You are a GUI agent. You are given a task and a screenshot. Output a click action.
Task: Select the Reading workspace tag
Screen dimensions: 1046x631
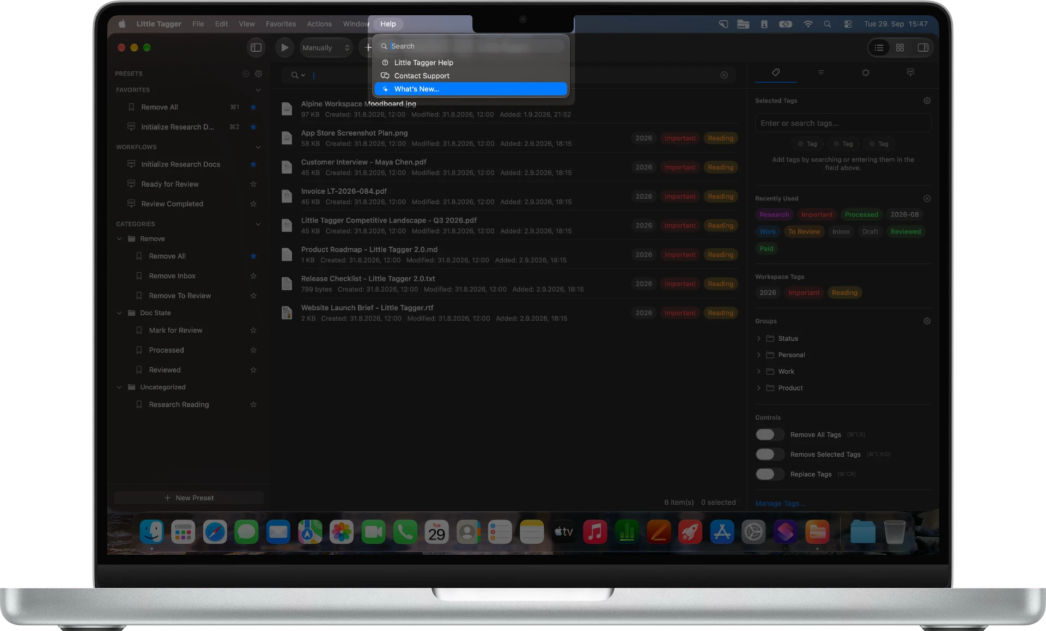coord(844,292)
